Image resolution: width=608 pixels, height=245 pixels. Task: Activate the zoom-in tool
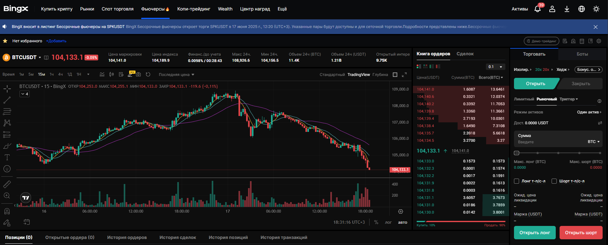[x=7, y=195]
